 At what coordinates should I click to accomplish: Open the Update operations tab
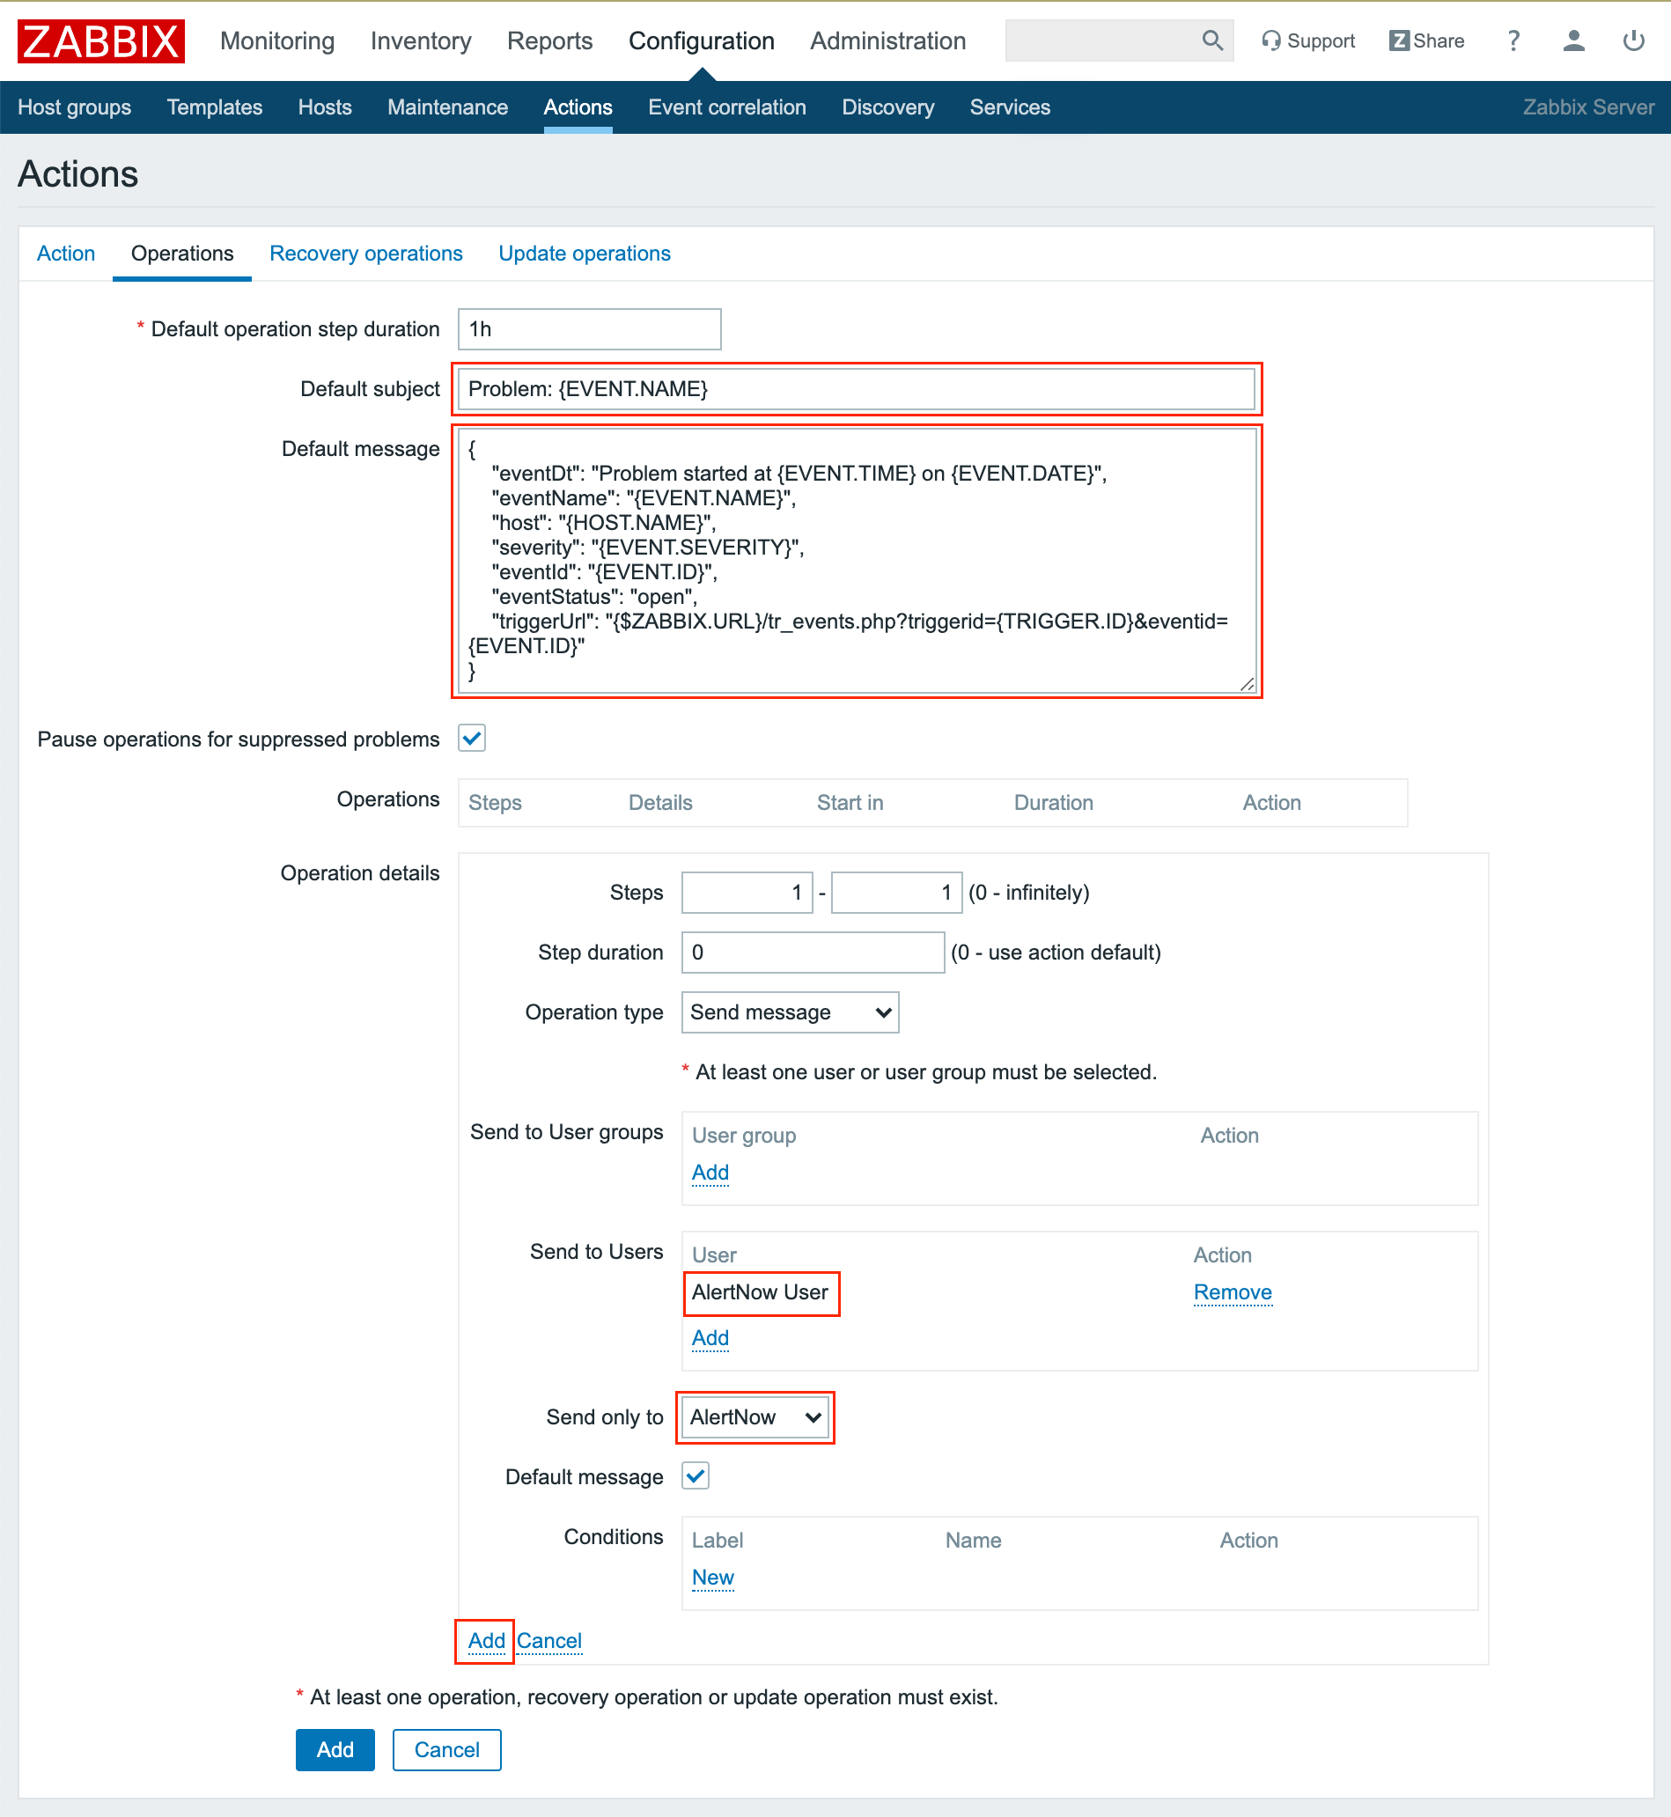pos(584,254)
